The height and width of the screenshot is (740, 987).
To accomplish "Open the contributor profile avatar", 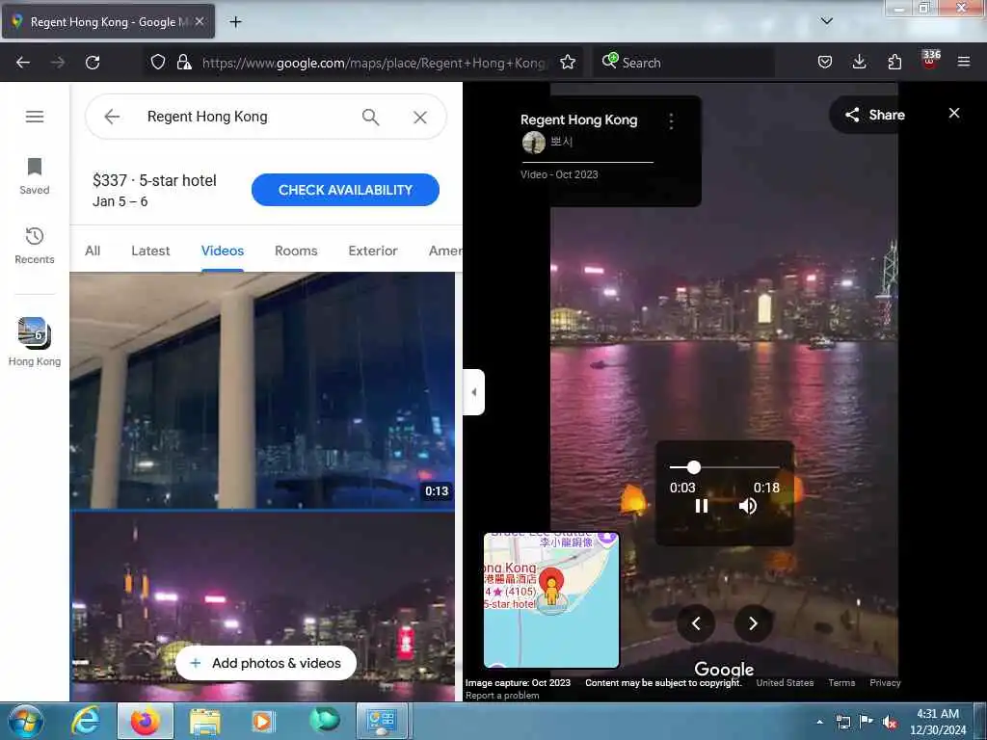I will click(534, 143).
